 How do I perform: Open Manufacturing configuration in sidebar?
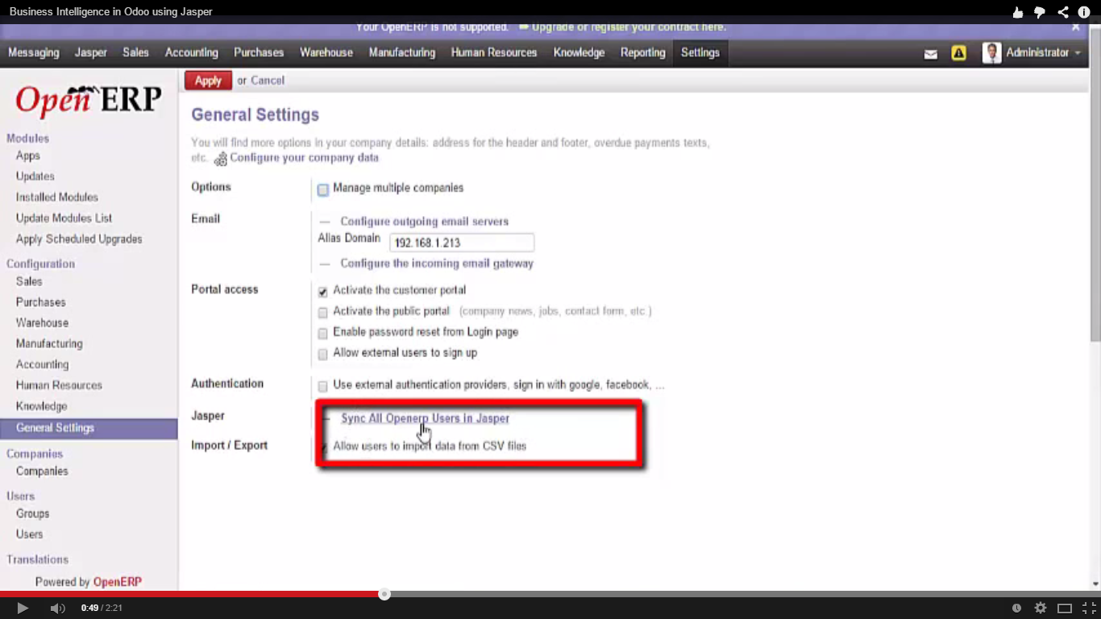click(49, 344)
